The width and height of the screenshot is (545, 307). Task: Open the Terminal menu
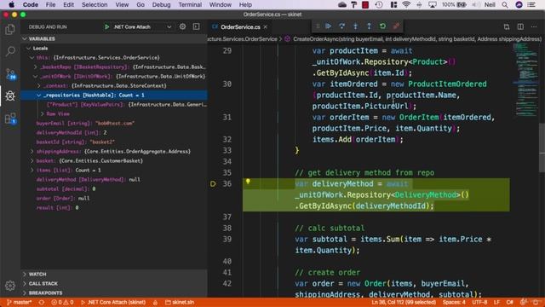point(190,4)
